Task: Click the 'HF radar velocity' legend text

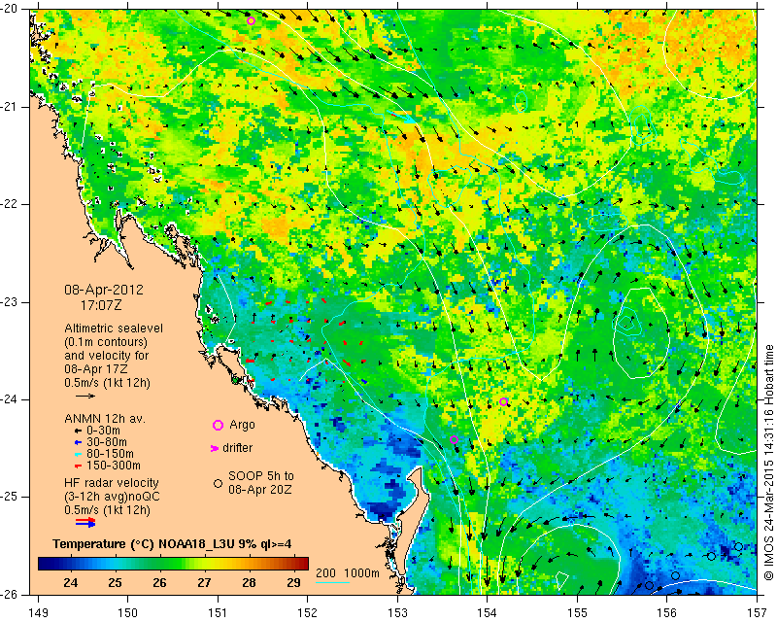Action: [112, 483]
